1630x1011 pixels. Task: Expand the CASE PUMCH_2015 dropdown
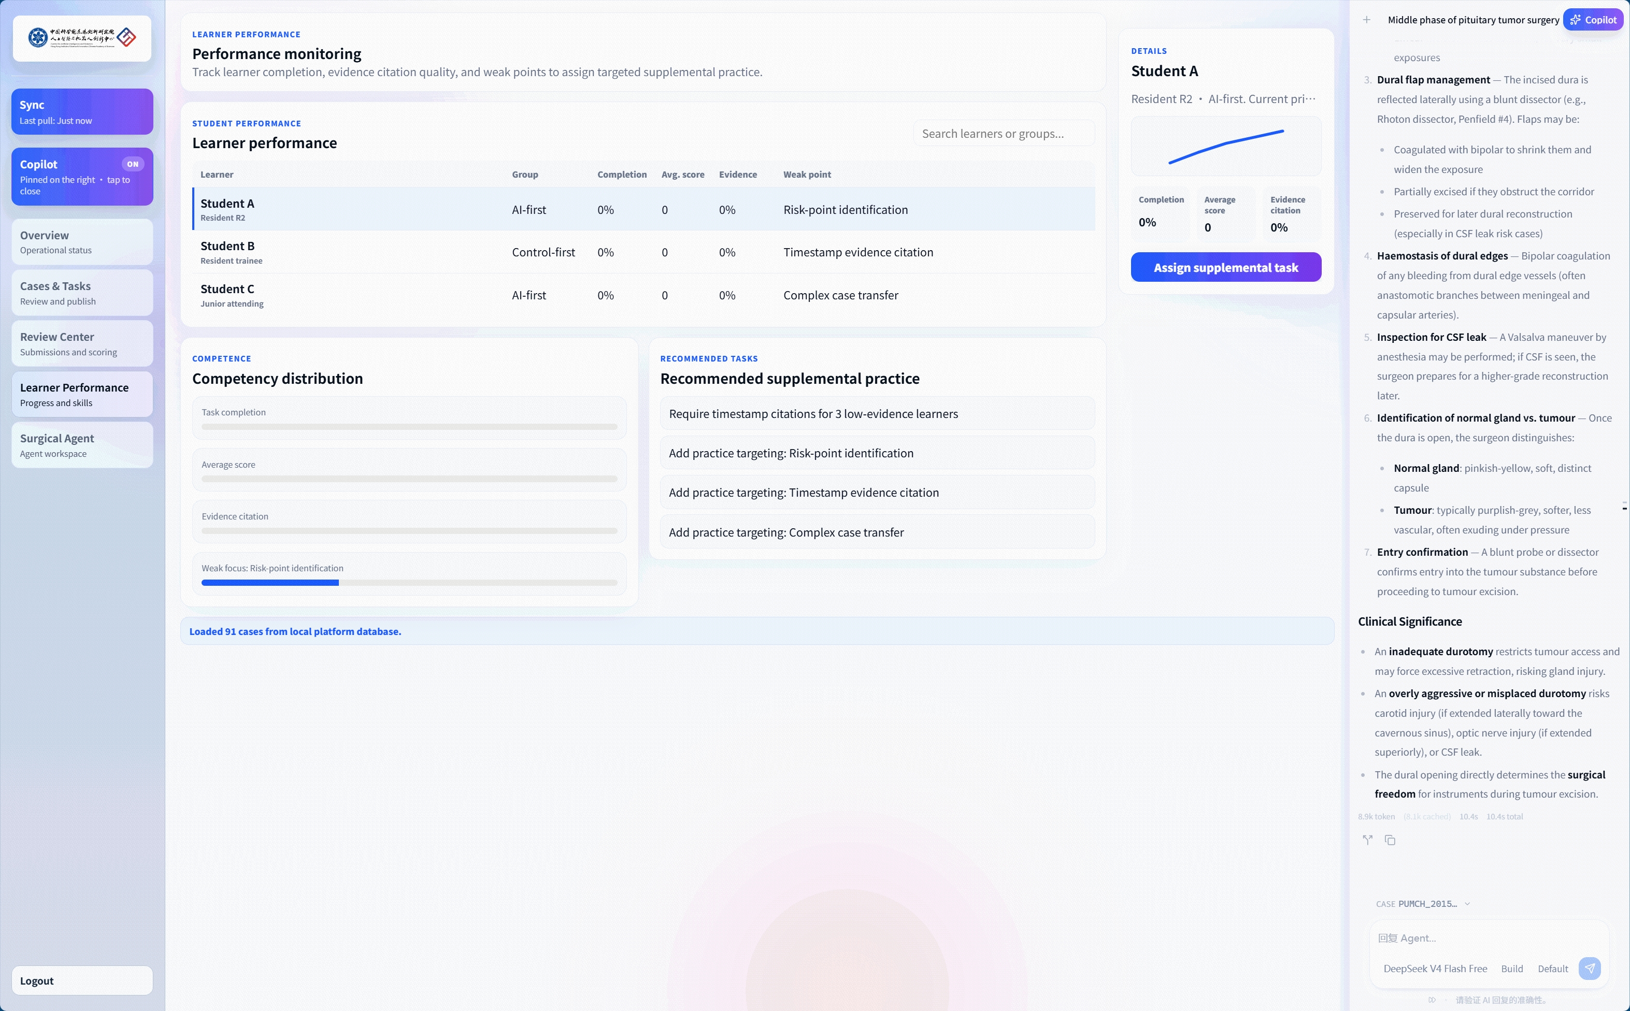(x=1423, y=903)
